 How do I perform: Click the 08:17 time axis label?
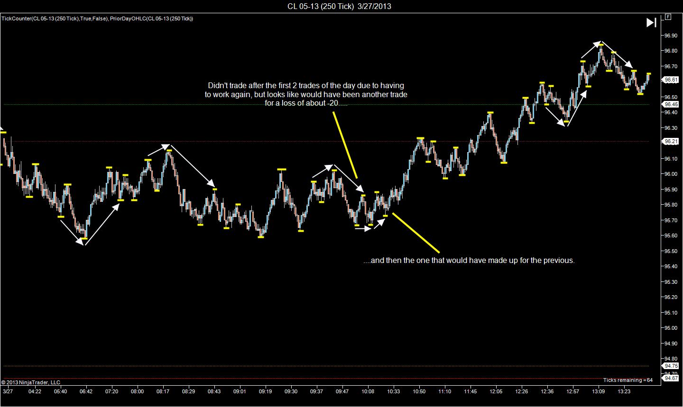tap(163, 391)
